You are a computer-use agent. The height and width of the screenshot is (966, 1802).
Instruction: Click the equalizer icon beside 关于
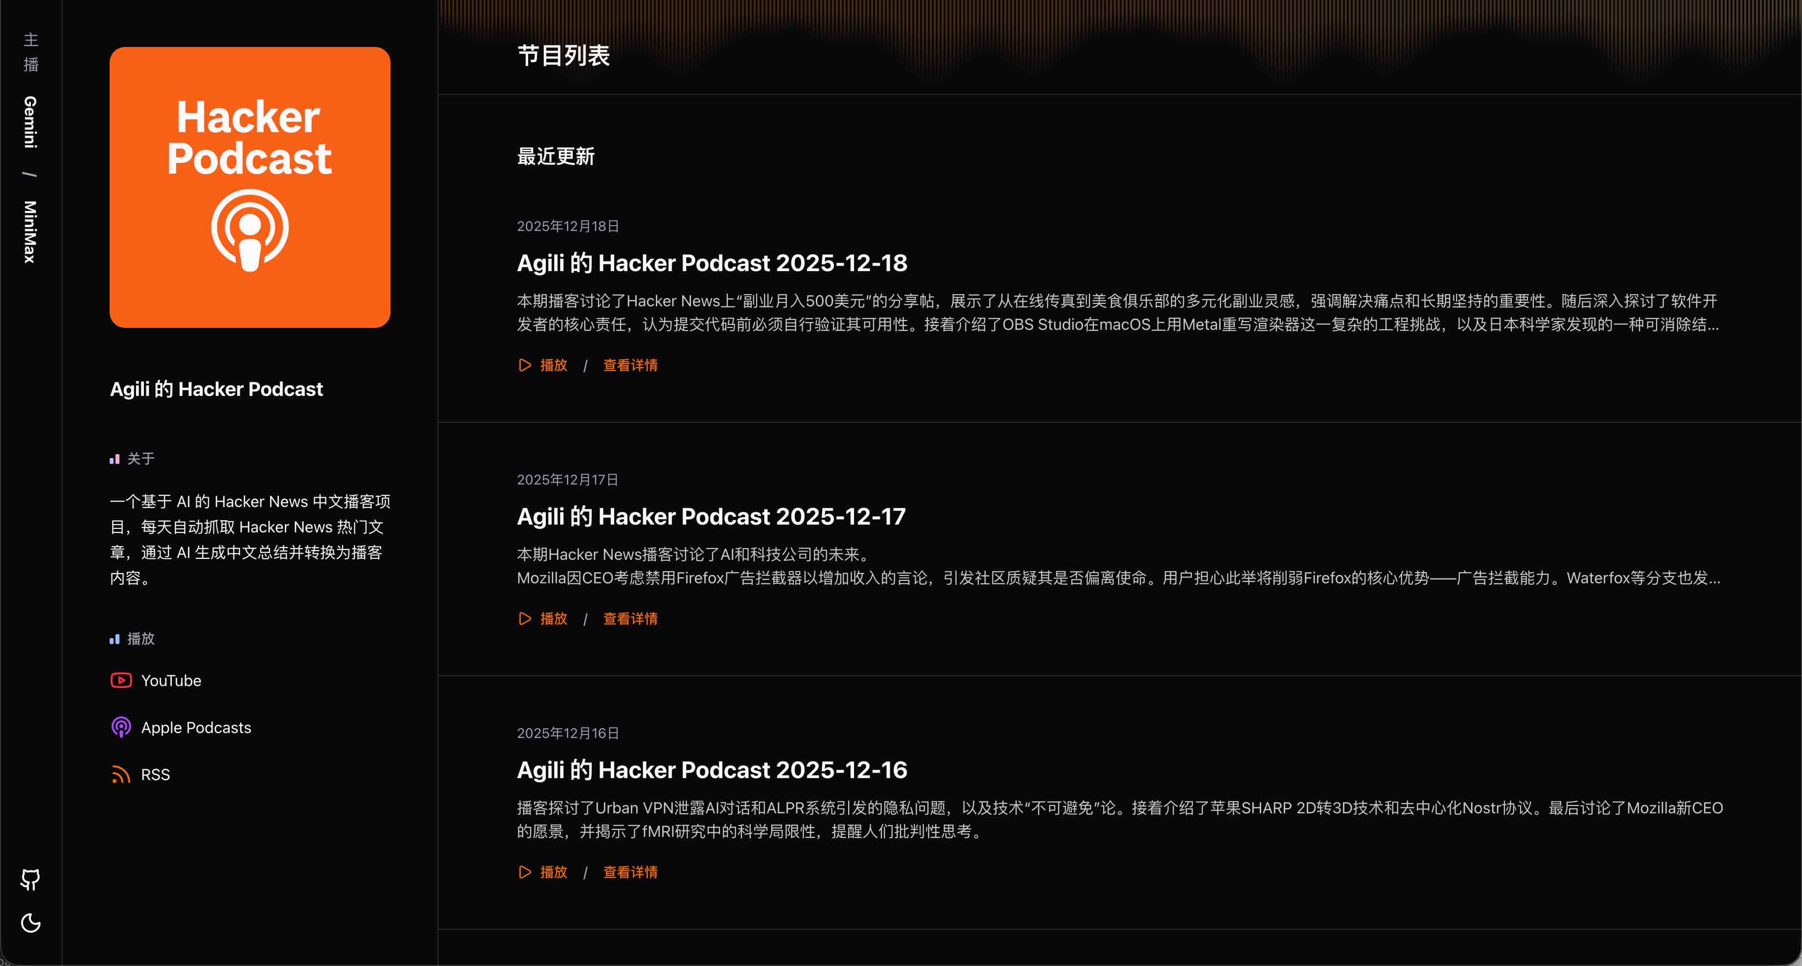(x=114, y=458)
